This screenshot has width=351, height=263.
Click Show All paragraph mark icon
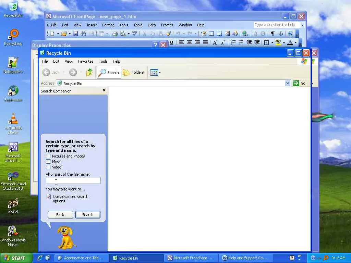click(x=273, y=34)
